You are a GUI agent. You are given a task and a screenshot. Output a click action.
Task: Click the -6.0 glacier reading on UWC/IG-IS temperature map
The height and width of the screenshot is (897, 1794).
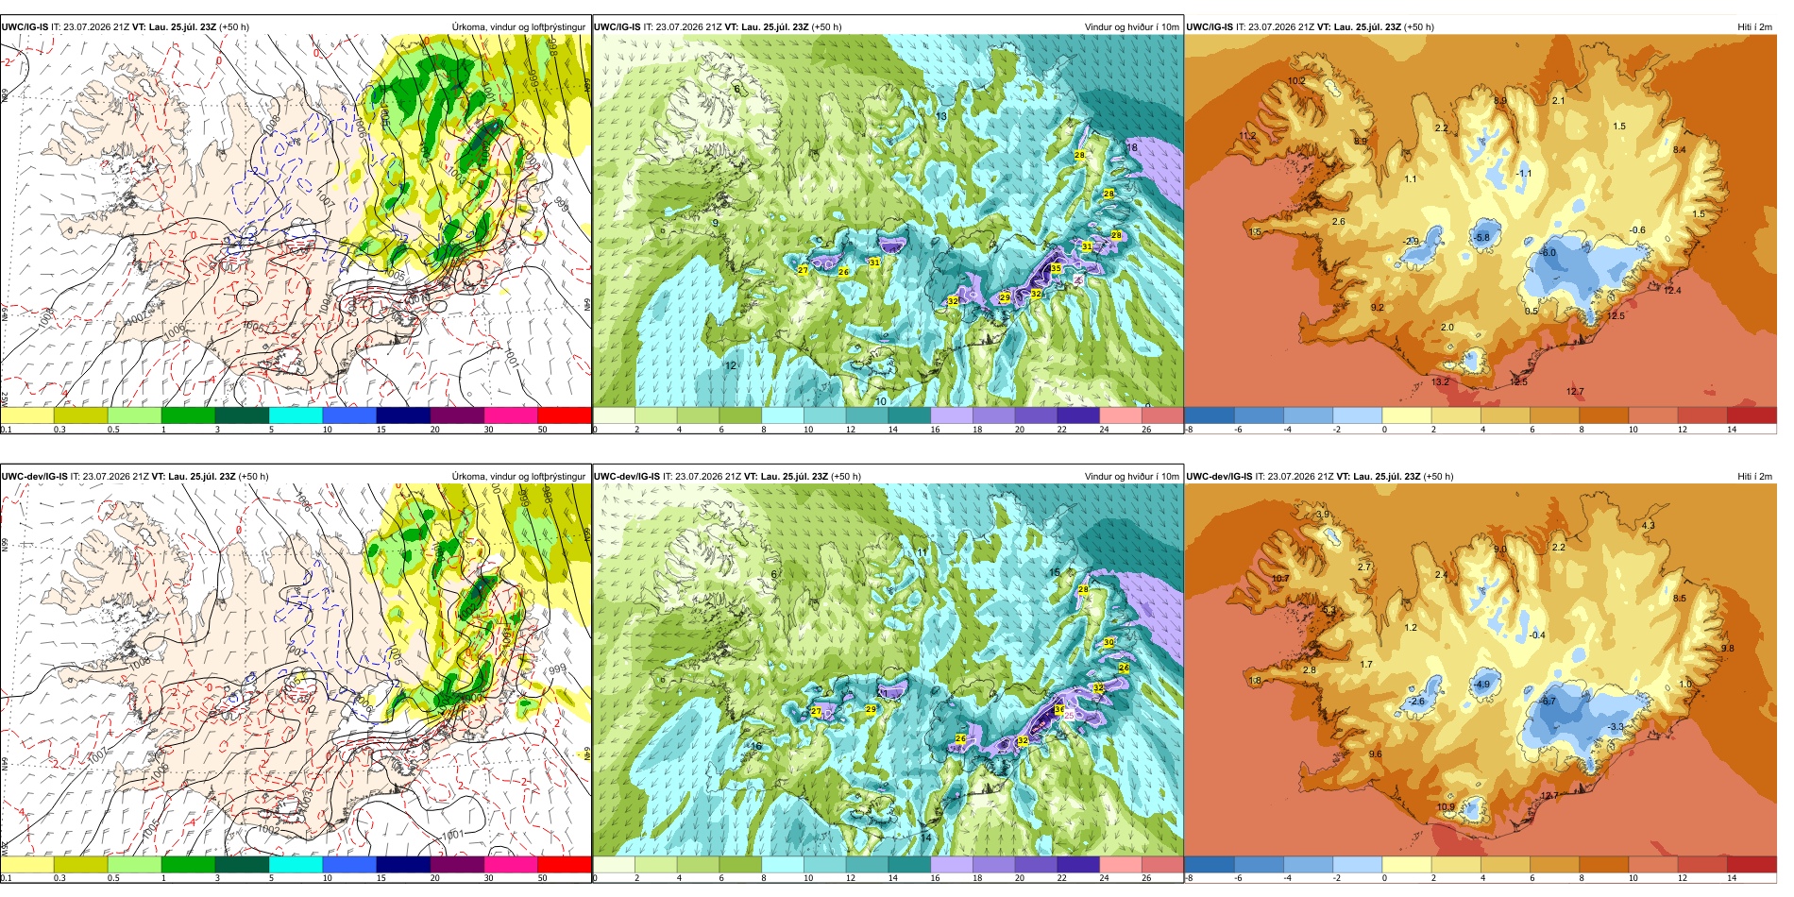1549,253
